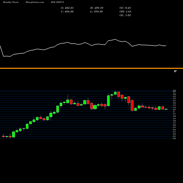
Task: Click the 206 price axis label
Action: (x=175, y=138)
